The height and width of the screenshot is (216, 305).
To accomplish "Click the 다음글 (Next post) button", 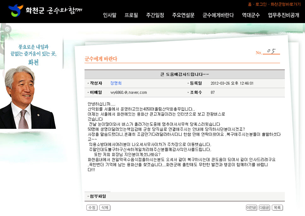I will [x=264, y=207].
